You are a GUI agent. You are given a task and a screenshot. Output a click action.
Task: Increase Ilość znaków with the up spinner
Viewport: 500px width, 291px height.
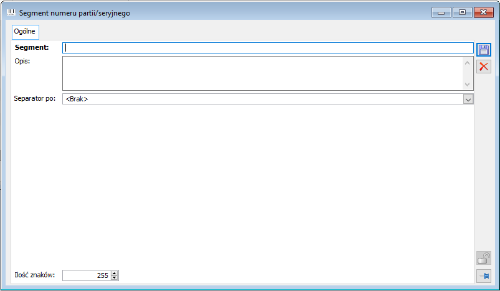(x=115, y=273)
